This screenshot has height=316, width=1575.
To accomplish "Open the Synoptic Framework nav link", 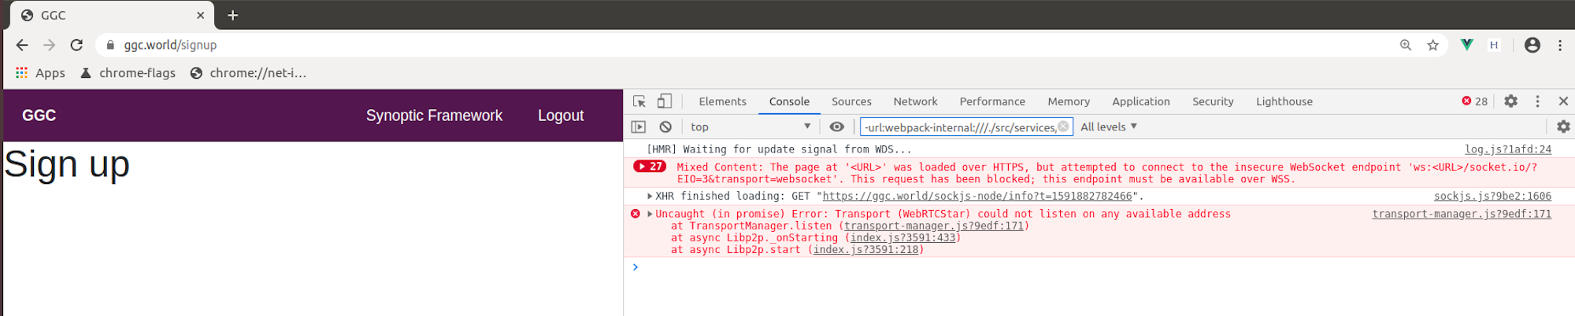I will click(x=434, y=116).
